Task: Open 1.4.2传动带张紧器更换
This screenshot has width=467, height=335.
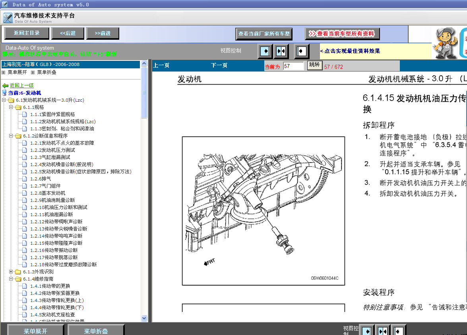Action: pos(55,293)
